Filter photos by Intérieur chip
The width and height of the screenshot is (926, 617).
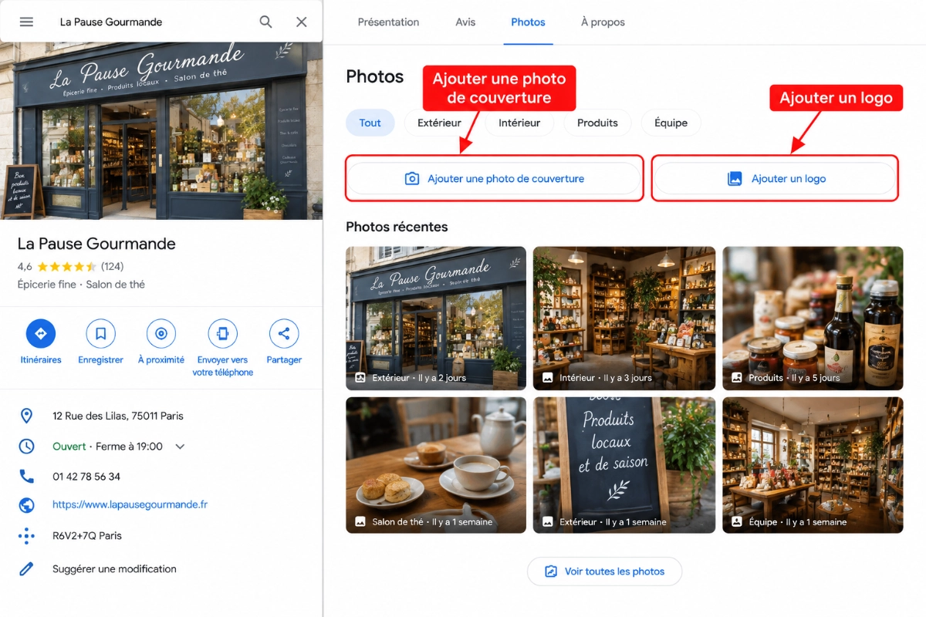tap(519, 123)
